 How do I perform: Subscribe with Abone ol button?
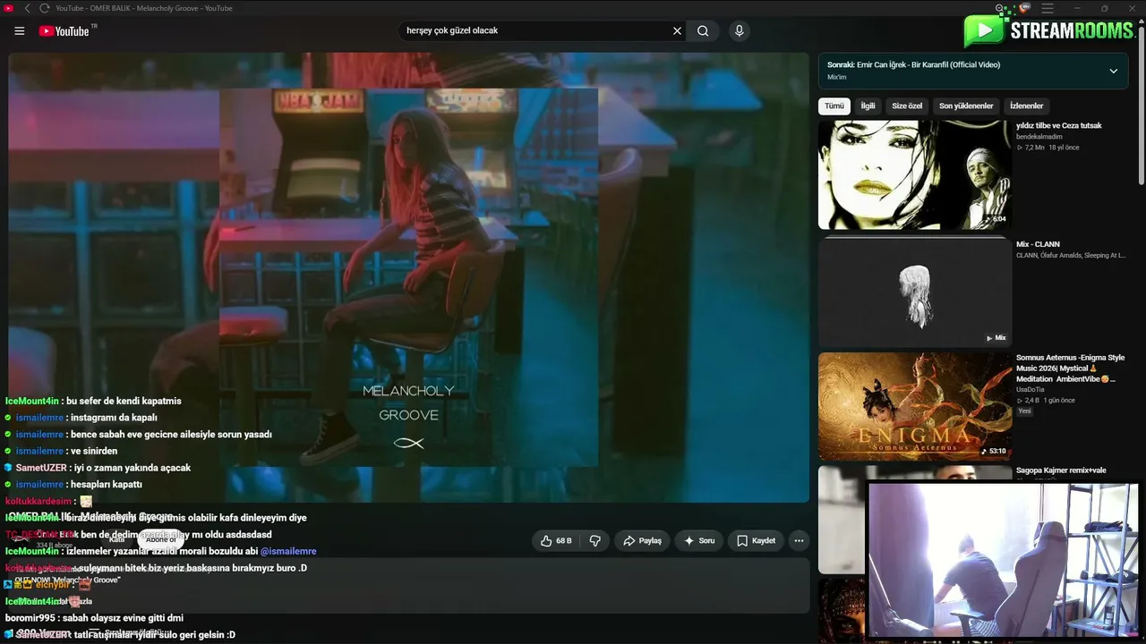pos(161,539)
